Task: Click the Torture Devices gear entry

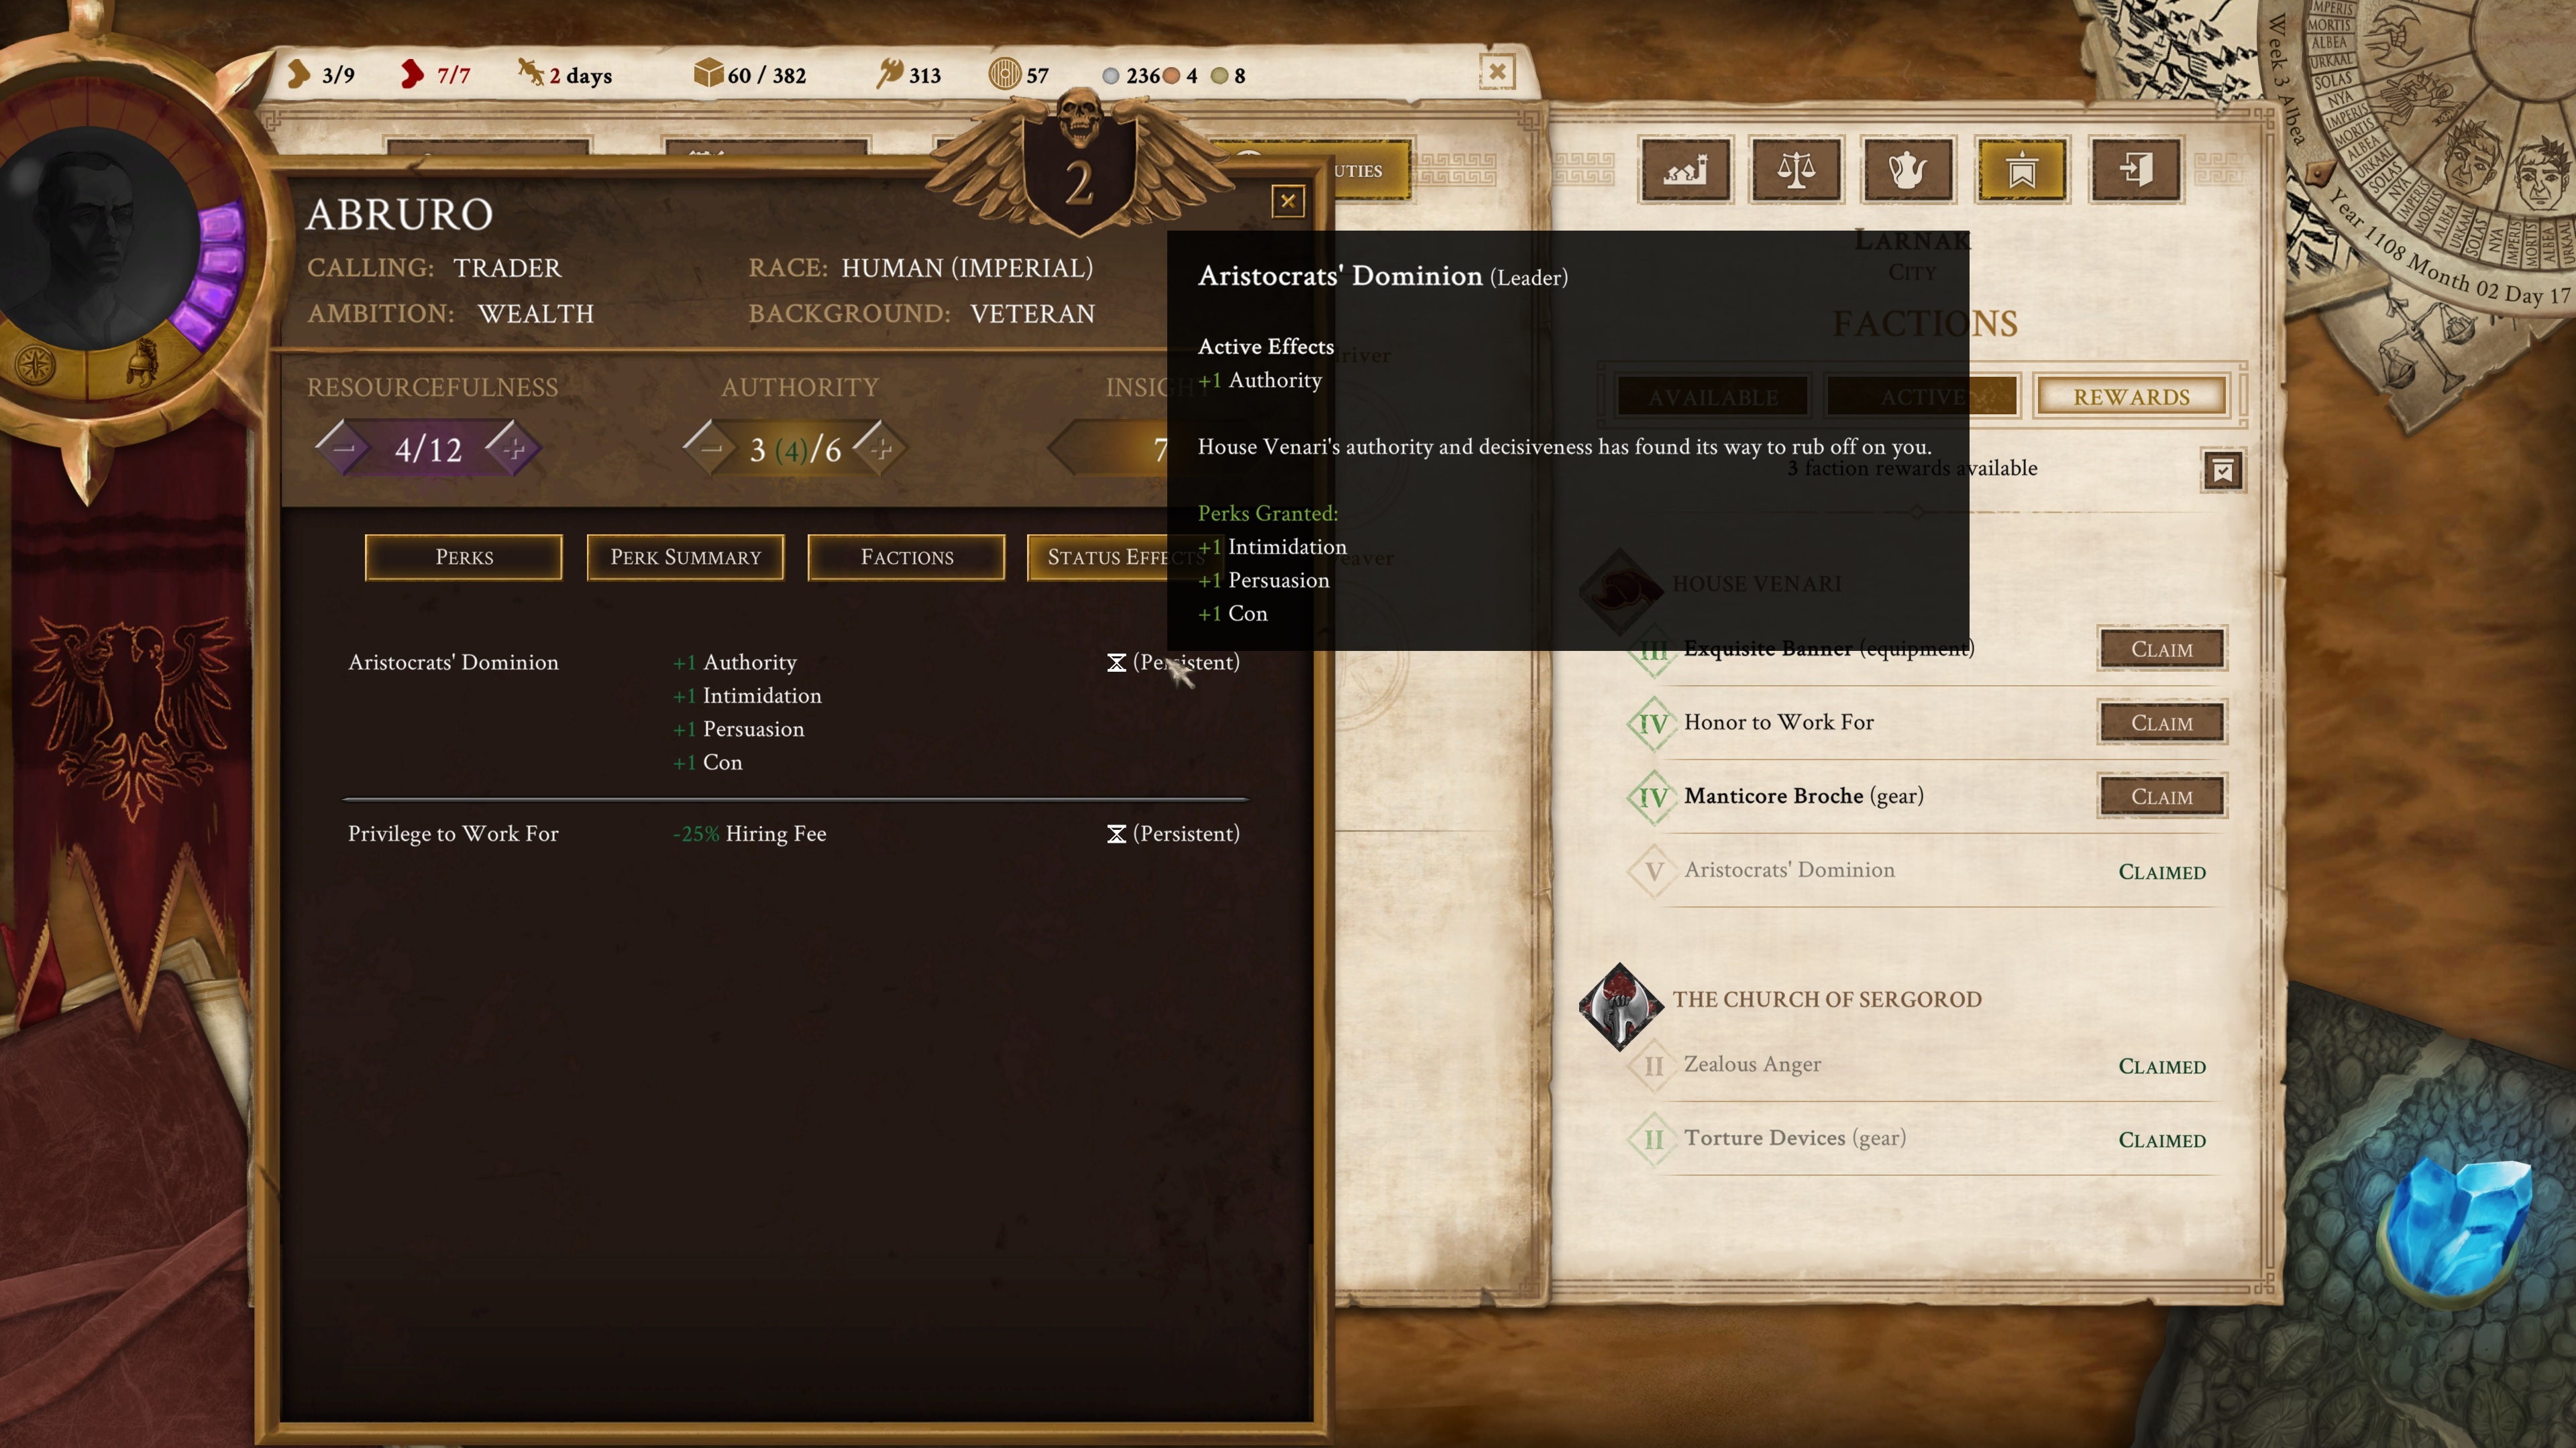Action: tap(1794, 1138)
